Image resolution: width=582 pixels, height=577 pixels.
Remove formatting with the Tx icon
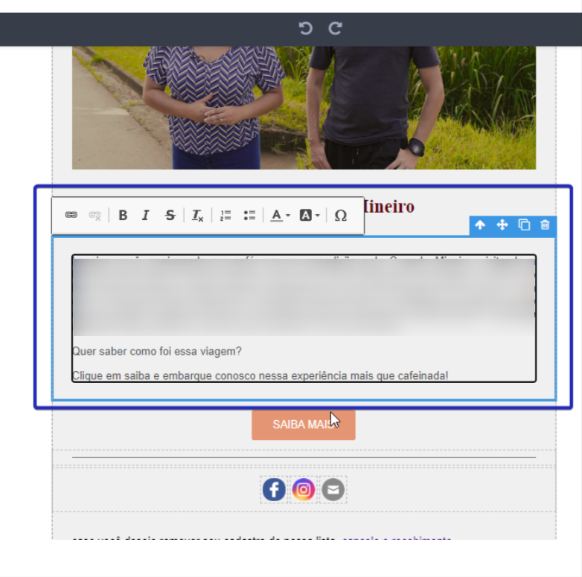tap(197, 216)
